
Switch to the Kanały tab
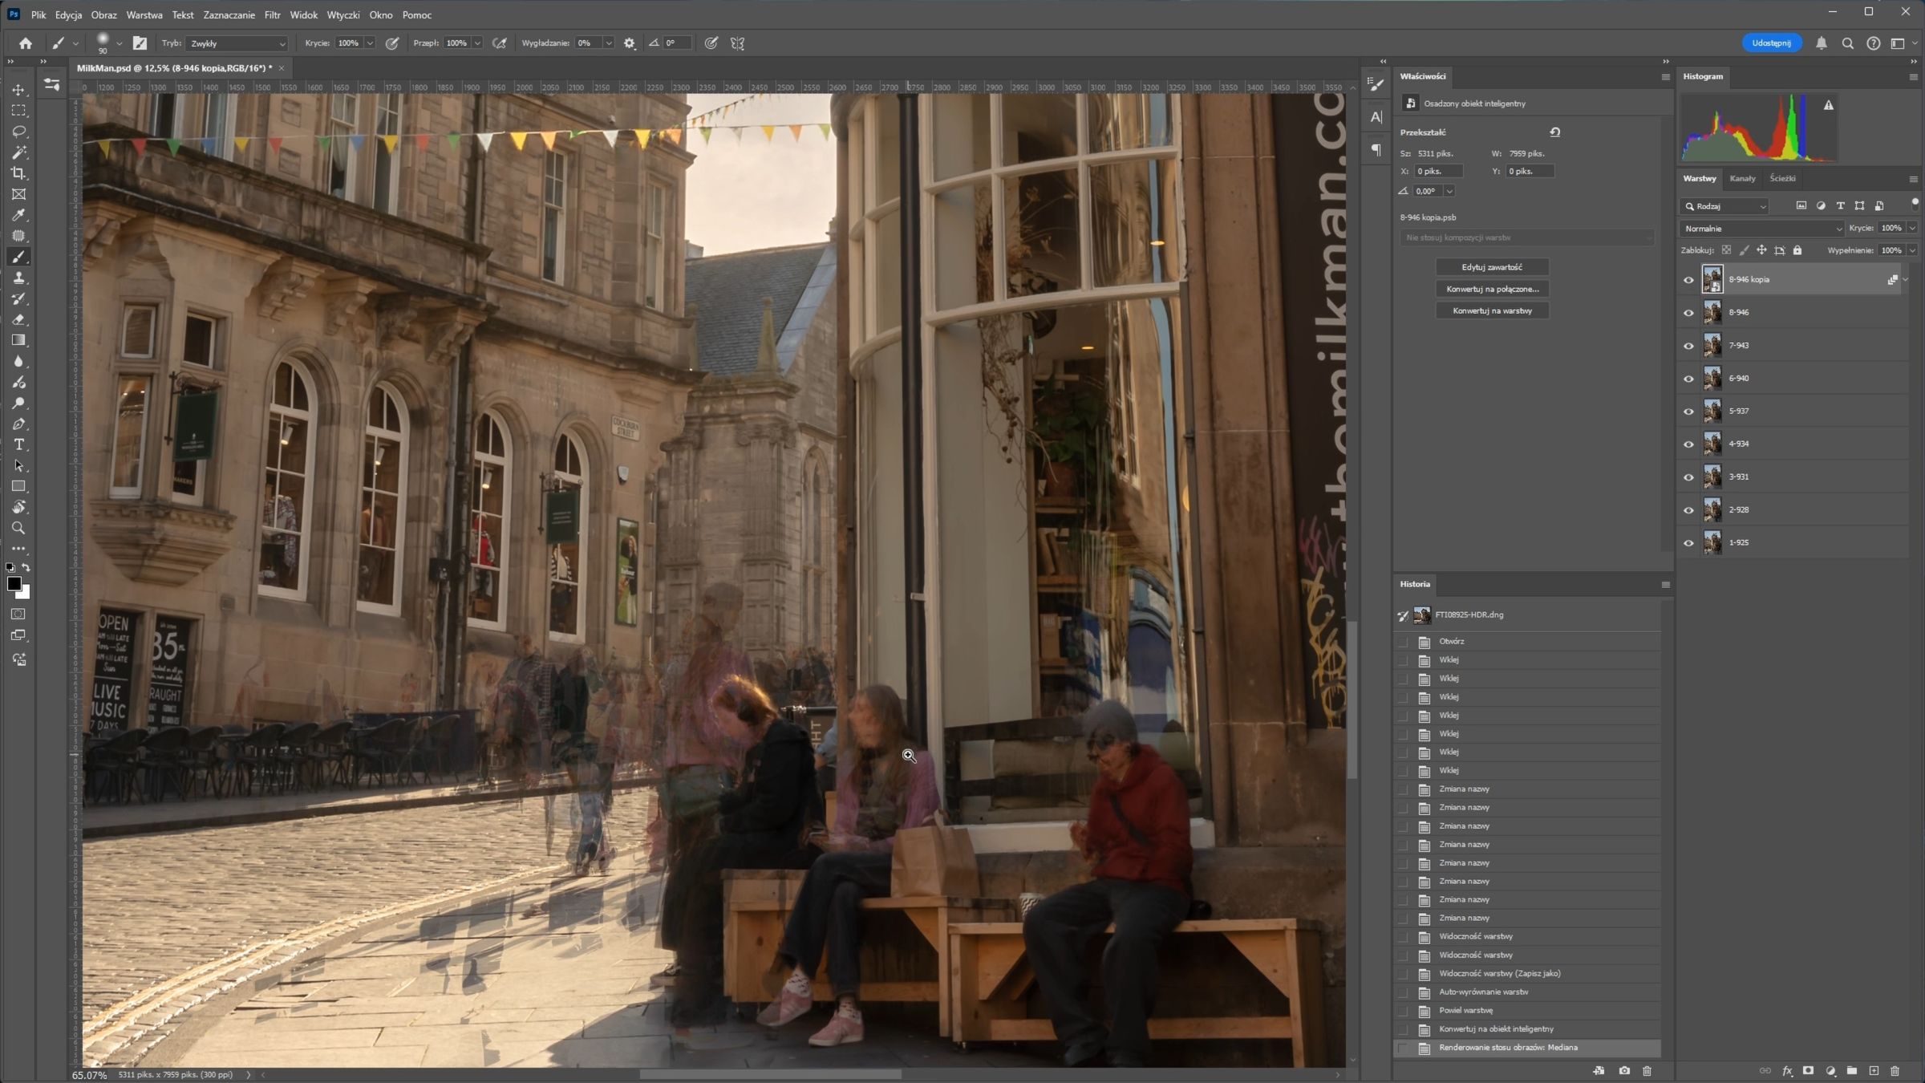click(1742, 178)
